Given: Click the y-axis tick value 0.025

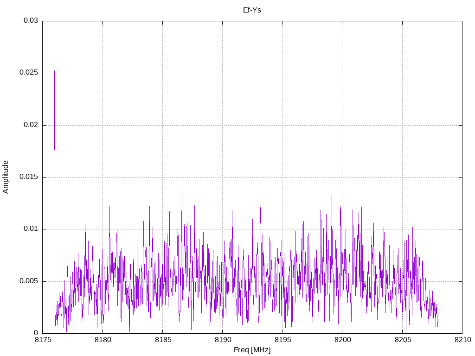Looking at the screenshot, I should (29, 73).
